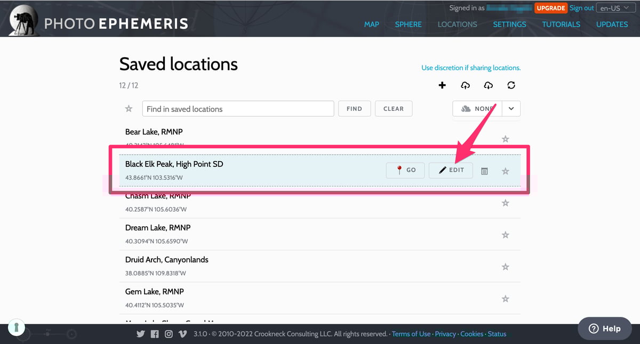
Task: Open the en-US language dropdown
Action: click(x=617, y=8)
